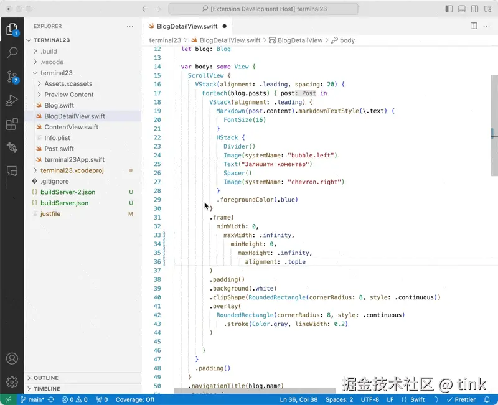
Task: Open the notifications bell in status bar
Action: pos(487,399)
